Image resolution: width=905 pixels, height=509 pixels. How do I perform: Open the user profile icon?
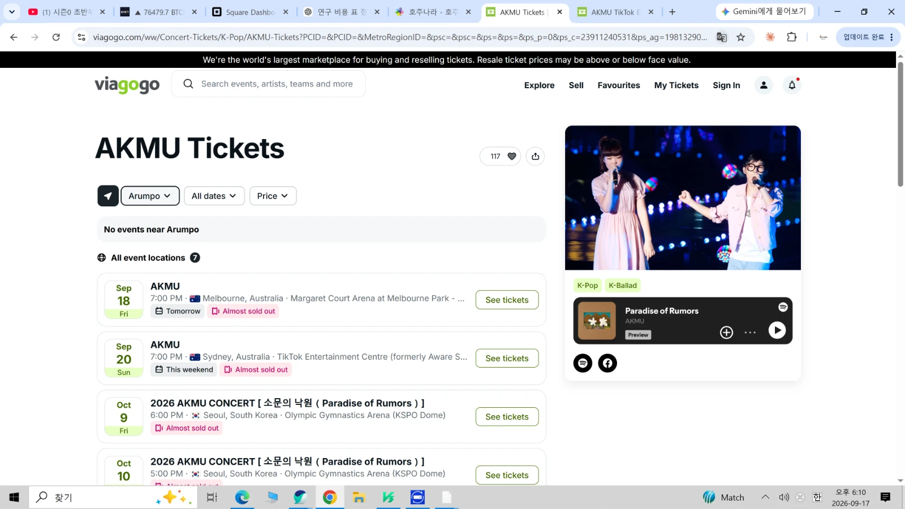click(764, 85)
